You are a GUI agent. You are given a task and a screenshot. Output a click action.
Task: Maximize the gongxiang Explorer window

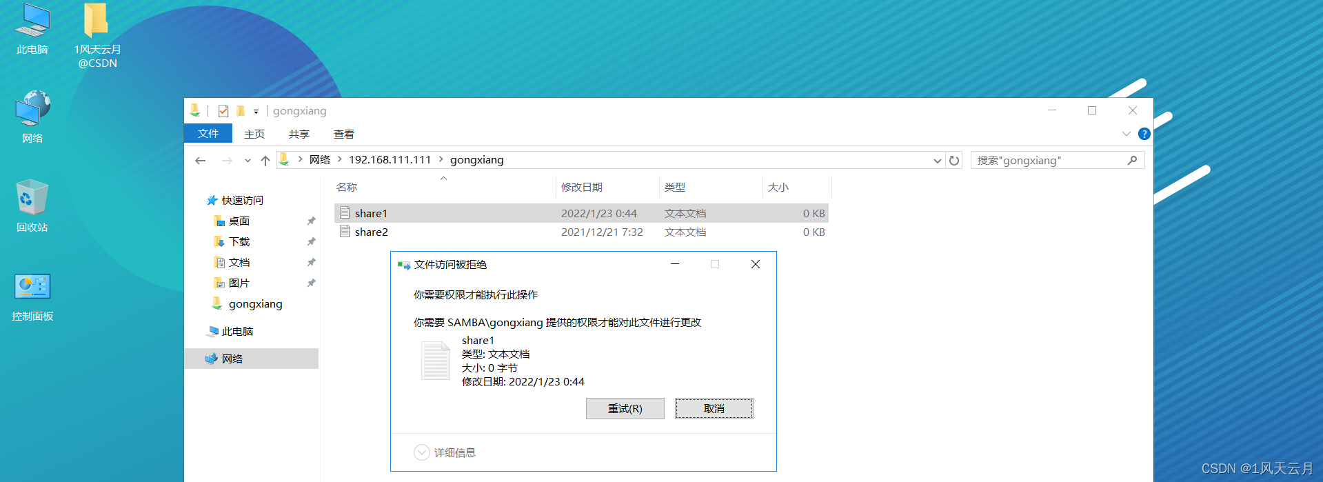pos(1092,110)
